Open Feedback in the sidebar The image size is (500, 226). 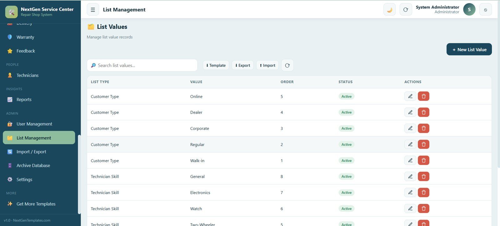point(39,51)
